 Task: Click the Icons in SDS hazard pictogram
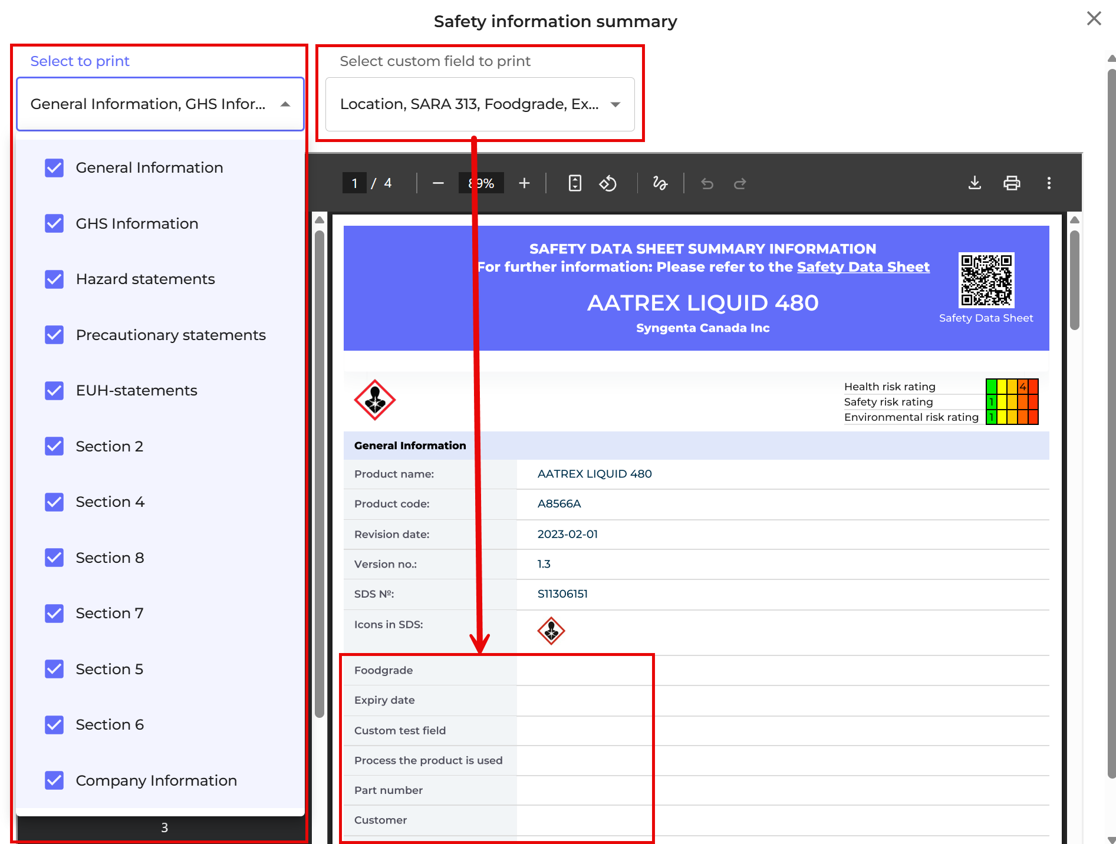point(551,631)
